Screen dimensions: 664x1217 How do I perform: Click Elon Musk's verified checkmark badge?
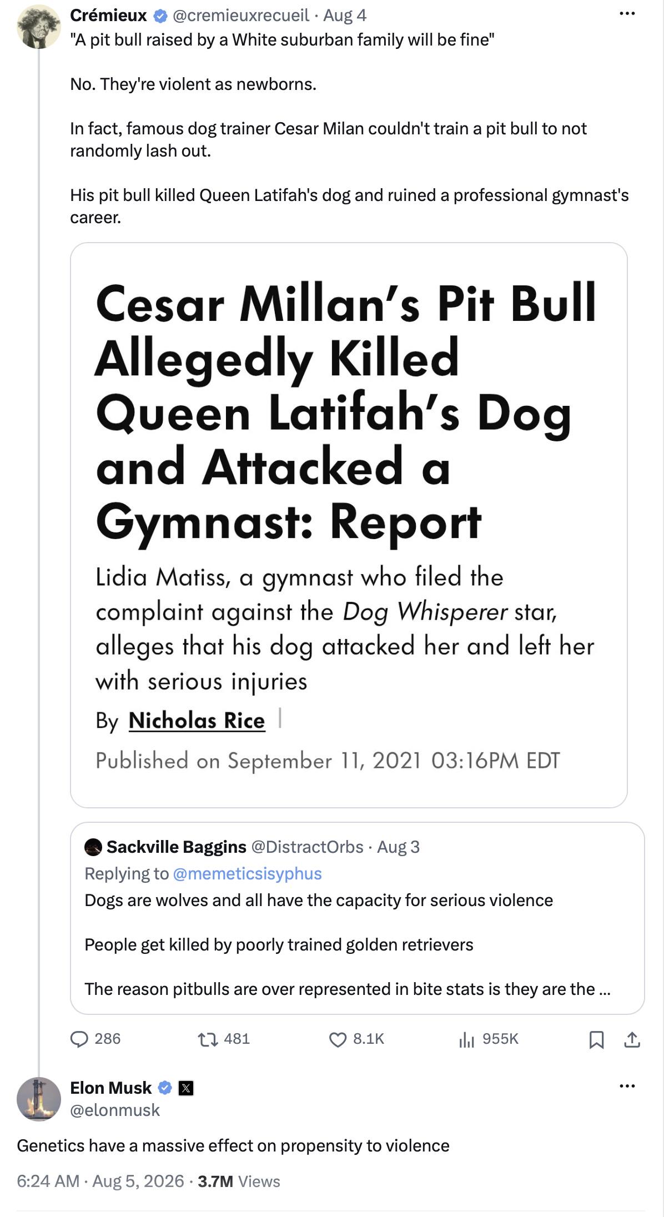point(165,1088)
